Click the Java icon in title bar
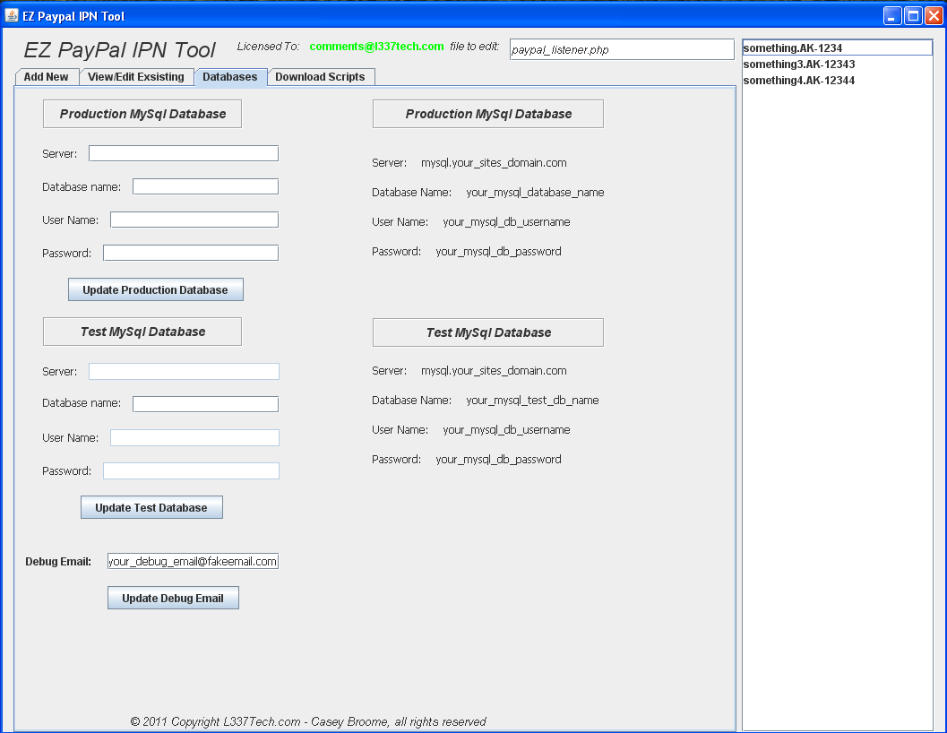Viewport: 947px width, 733px height. 12,15
